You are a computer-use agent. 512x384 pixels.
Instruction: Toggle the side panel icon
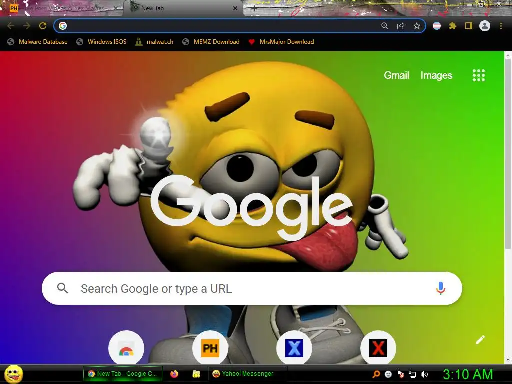(469, 26)
